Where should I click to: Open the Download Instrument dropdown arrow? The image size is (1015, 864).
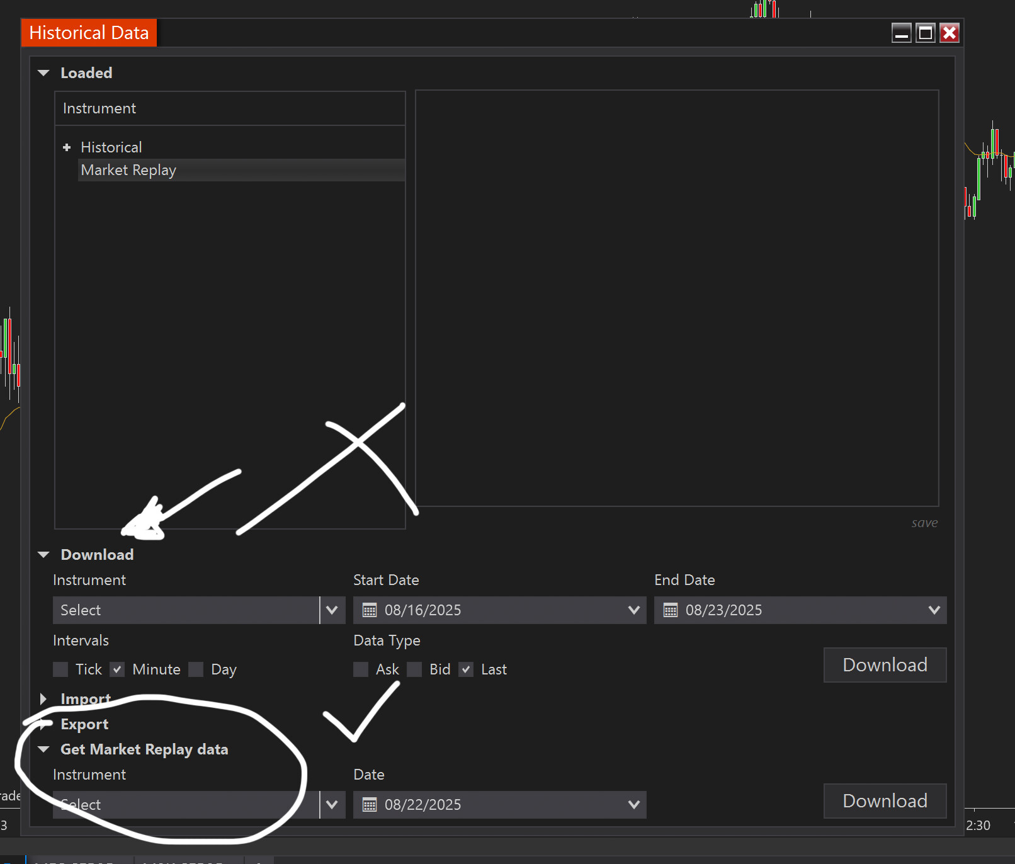(332, 610)
